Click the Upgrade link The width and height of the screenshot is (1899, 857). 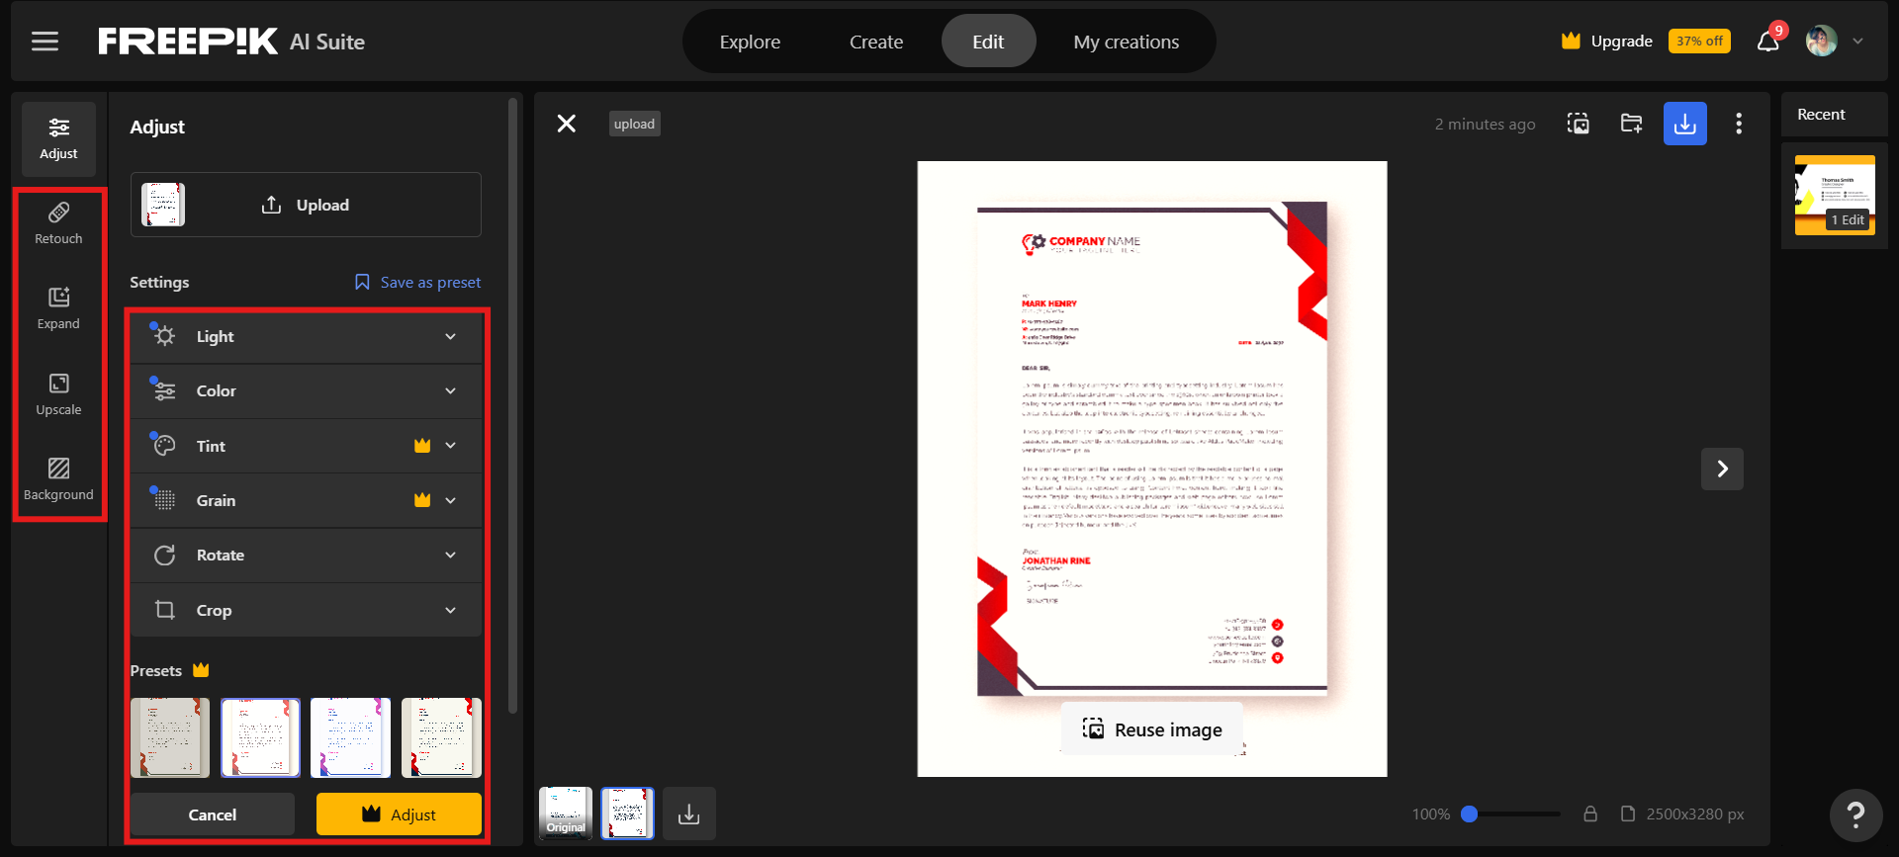click(x=1607, y=42)
